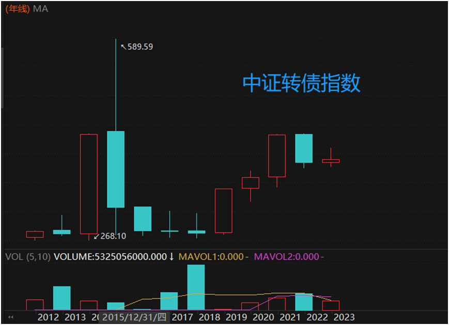Click the 中证转债指数 title text
The image size is (449, 325).
(x=301, y=83)
